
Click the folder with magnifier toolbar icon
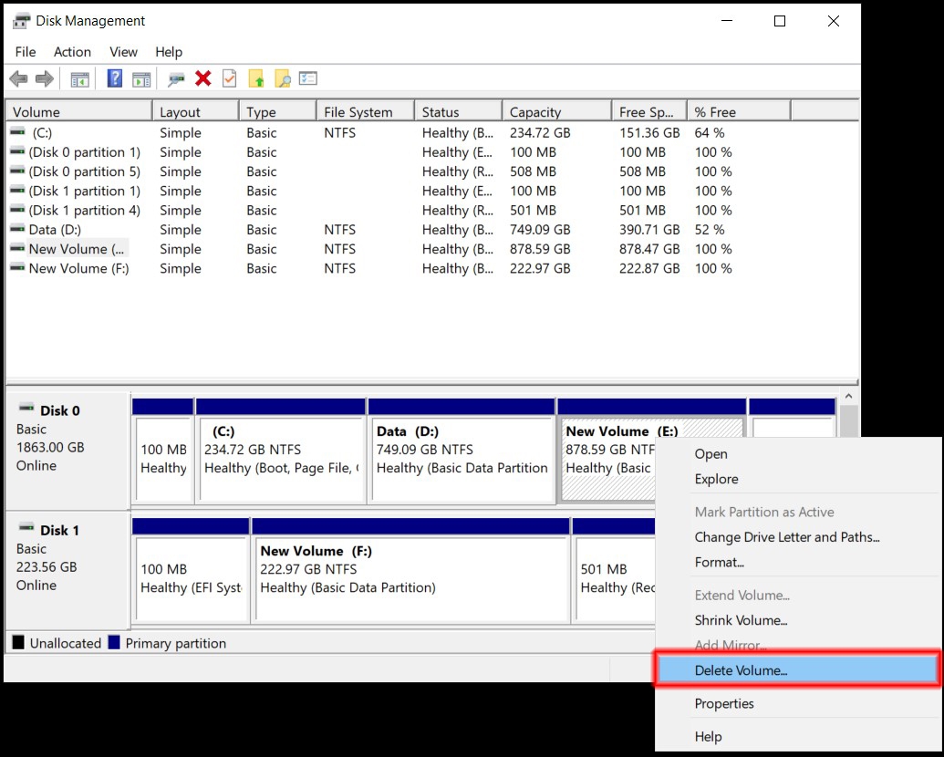[283, 78]
